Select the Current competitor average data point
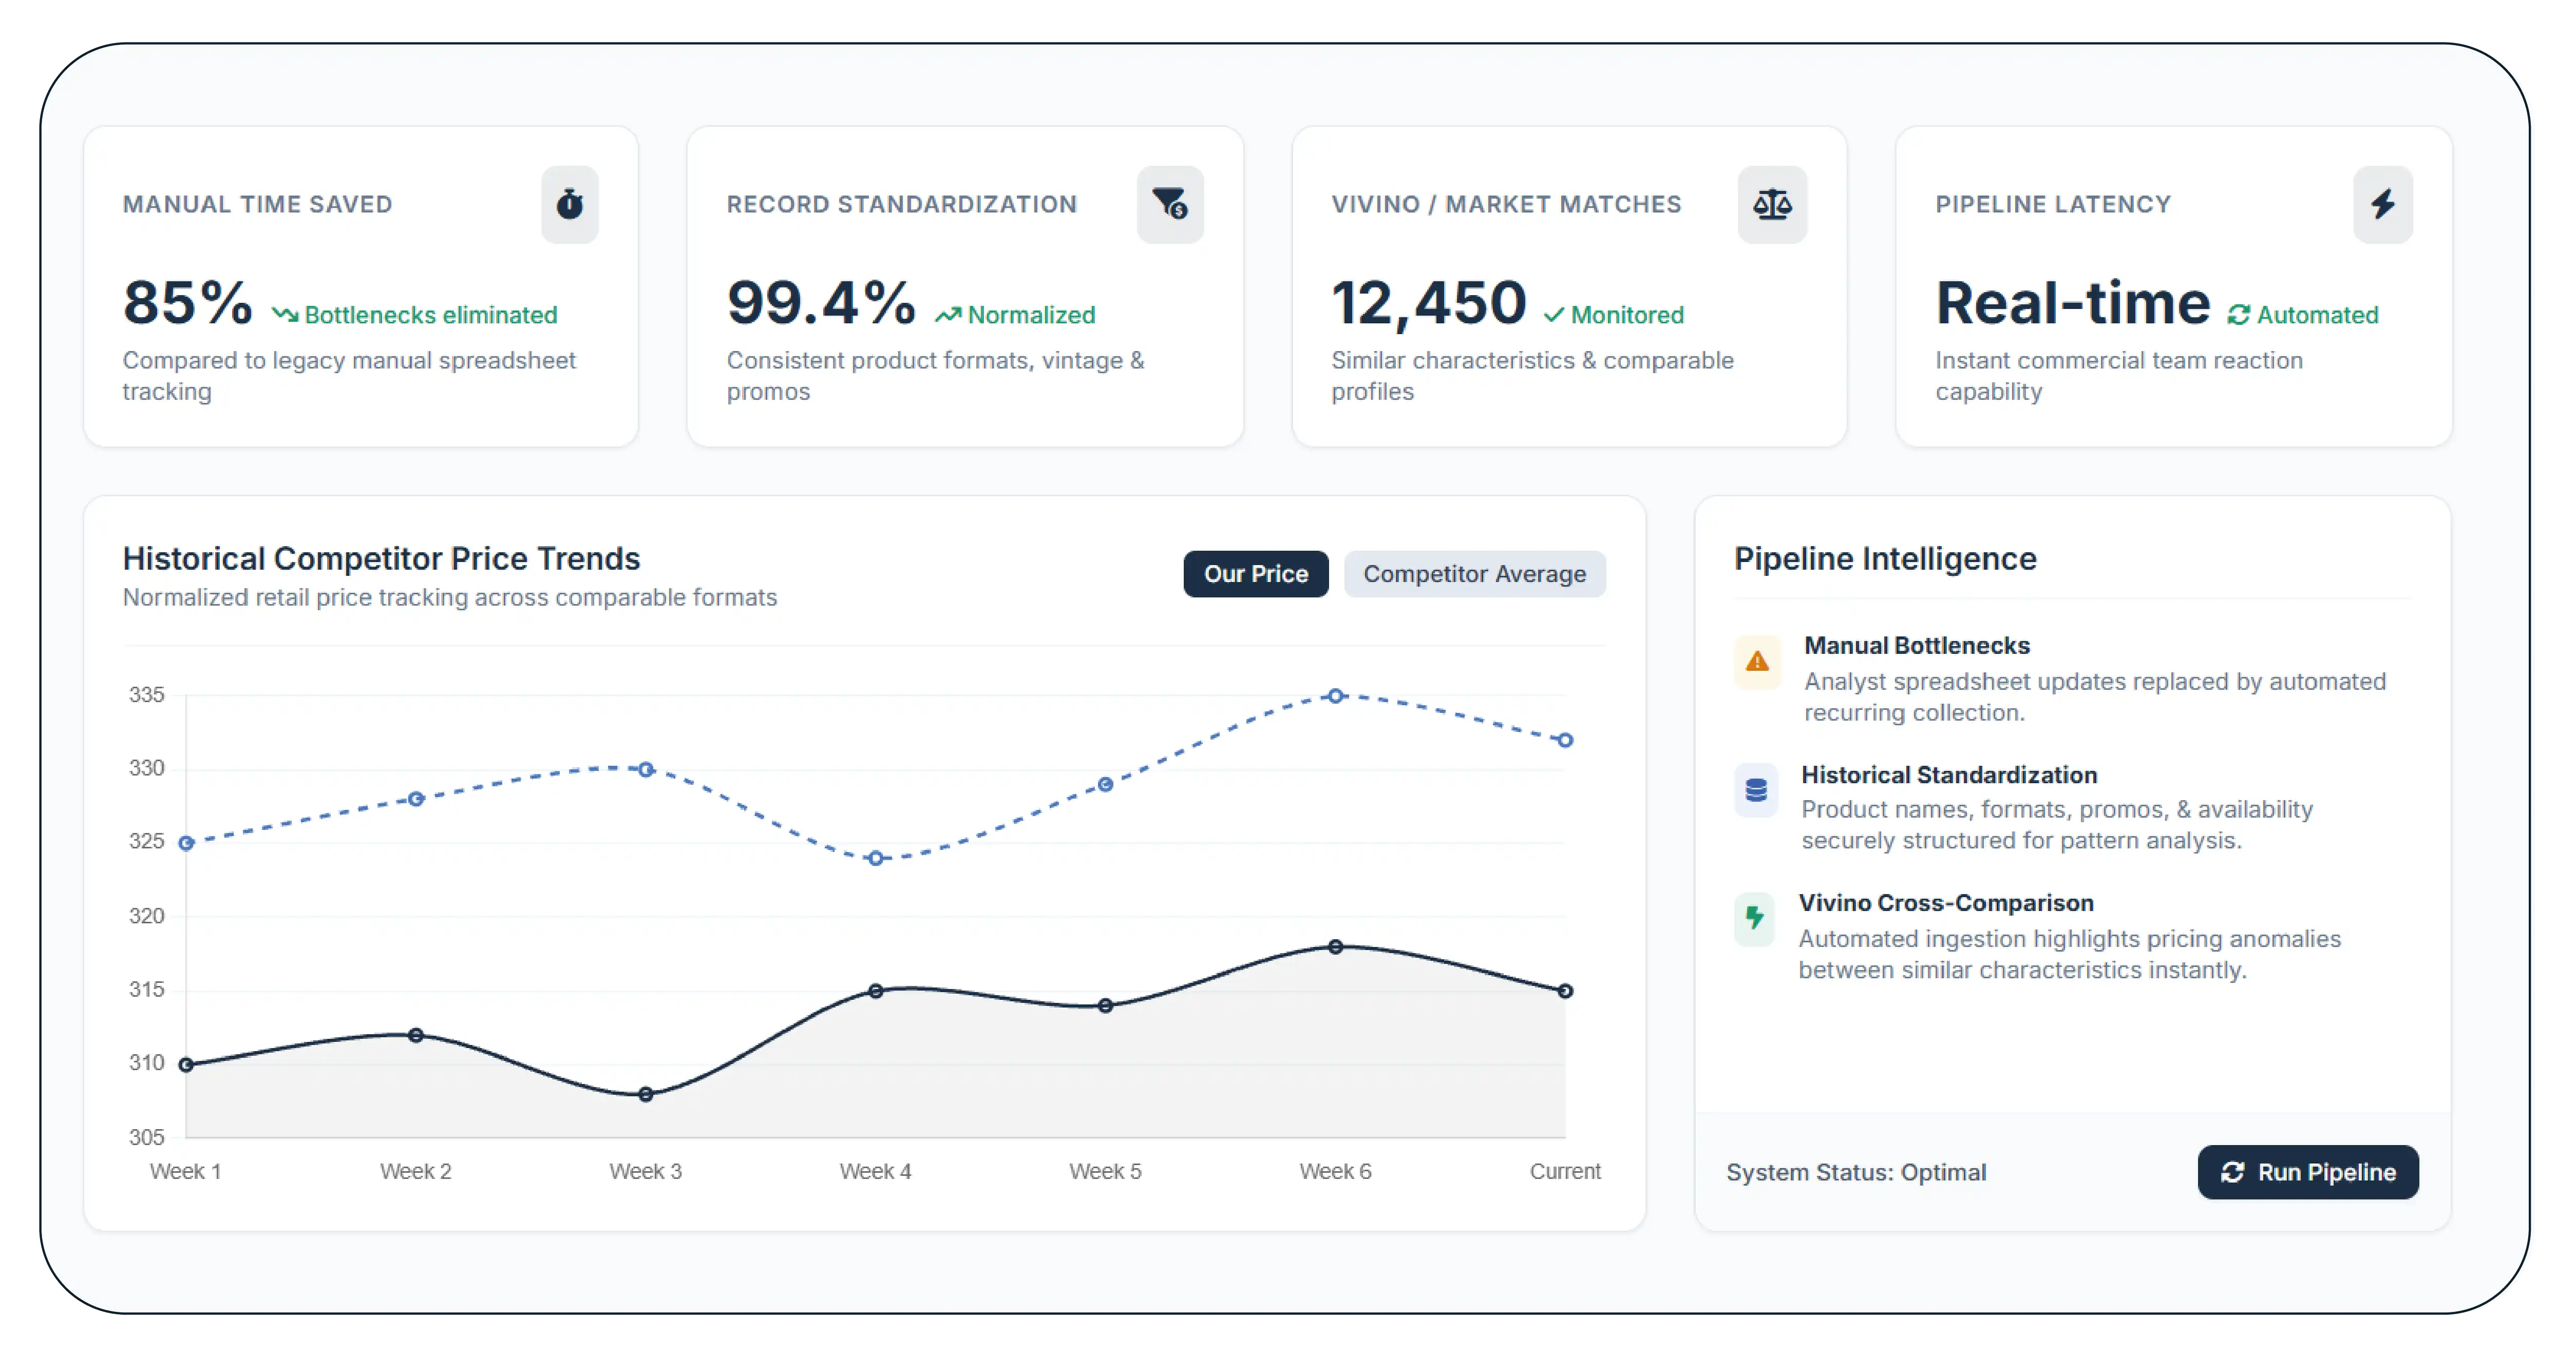2576x1356 pixels. pyautogui.click(x=1566, y=741)
